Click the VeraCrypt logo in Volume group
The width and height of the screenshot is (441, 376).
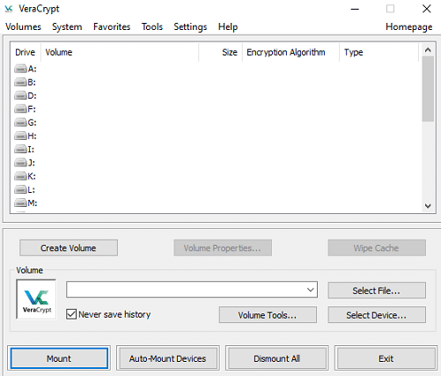tap(36, 299)
